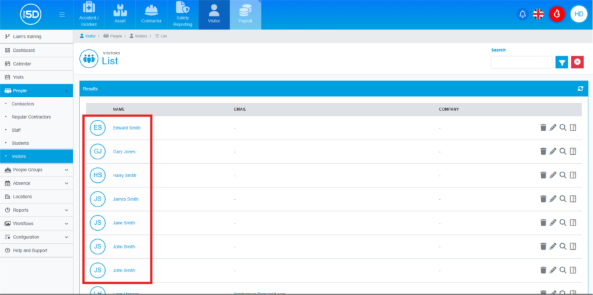
Task: Open Calendar in the sidebar
Action: (x=36, y=64)
